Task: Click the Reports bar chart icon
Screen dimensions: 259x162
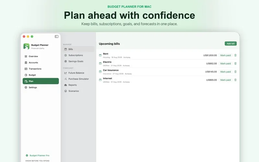Action: pos(66,85)
